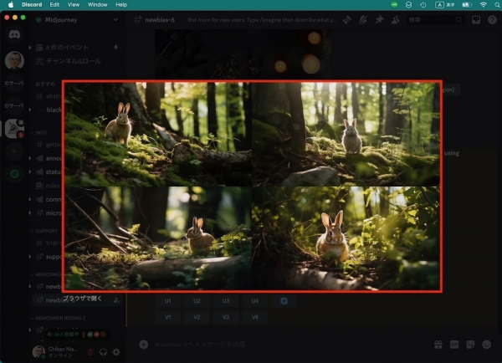Click the battery icon in menu bar
The width and height of the screenshot is (502, 363).
(x=467, y=5)
